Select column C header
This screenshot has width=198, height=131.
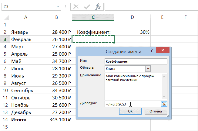coord(93,17)
